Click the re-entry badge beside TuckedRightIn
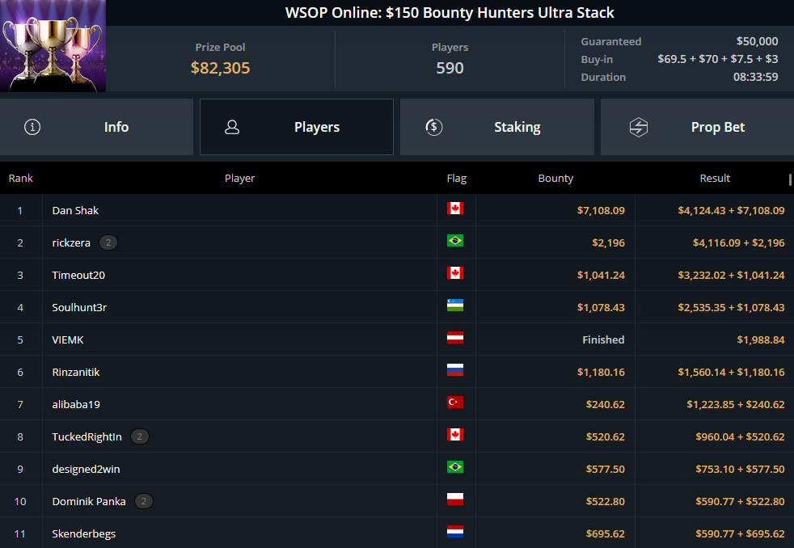This screenshot has width=794, height=548. pyautogui.click(x=140, y=436)
